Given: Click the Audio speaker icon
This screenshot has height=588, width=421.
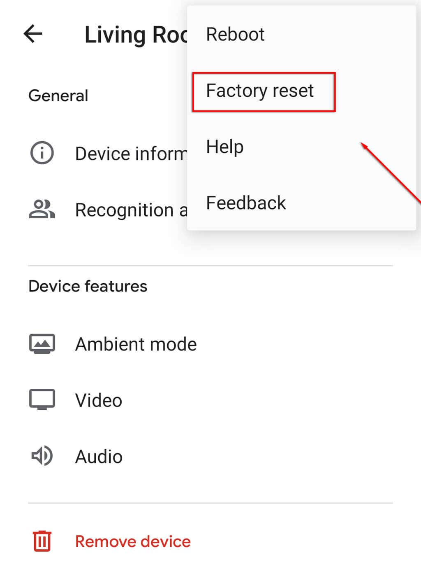Looking at the screenshot, I should [42, 456].
